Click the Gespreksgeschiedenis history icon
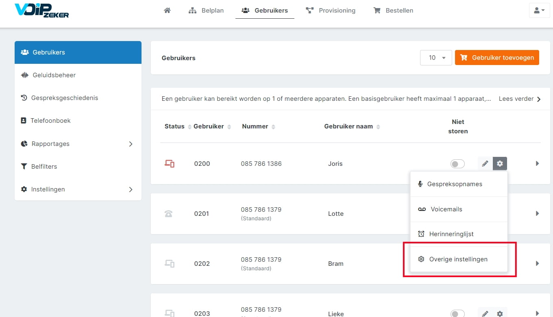Screen dimensions: 553x317 click(x=24, y=98)
